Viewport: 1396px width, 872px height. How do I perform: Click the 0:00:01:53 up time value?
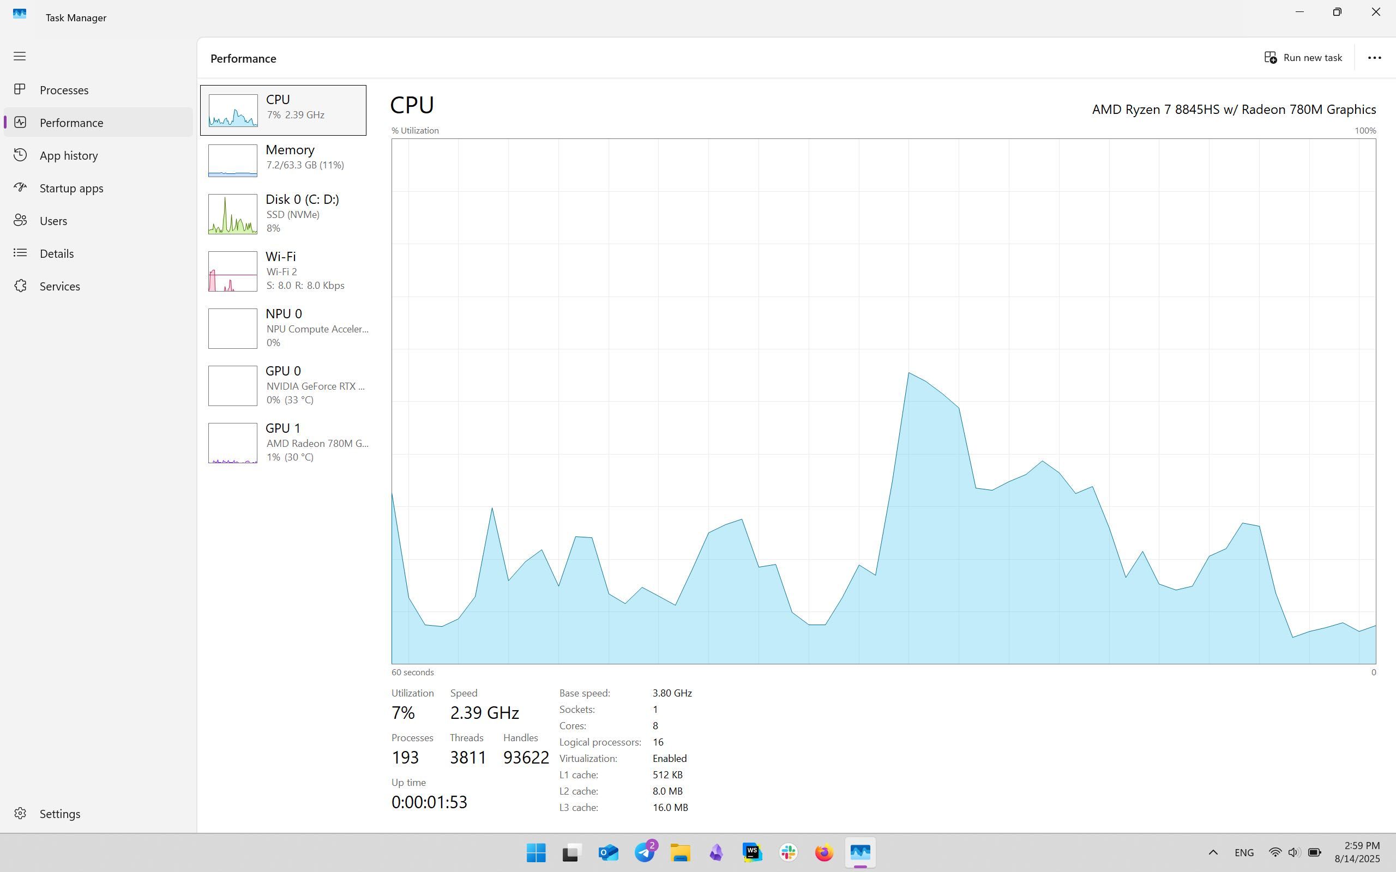click(429, 802)
